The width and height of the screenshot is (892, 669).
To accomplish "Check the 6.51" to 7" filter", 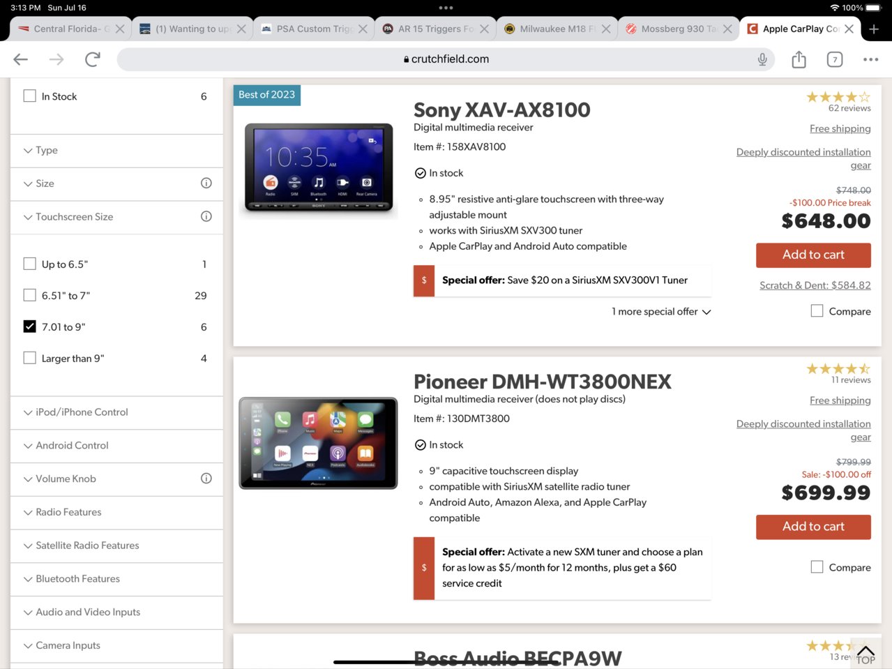I will tap(29, 295).
